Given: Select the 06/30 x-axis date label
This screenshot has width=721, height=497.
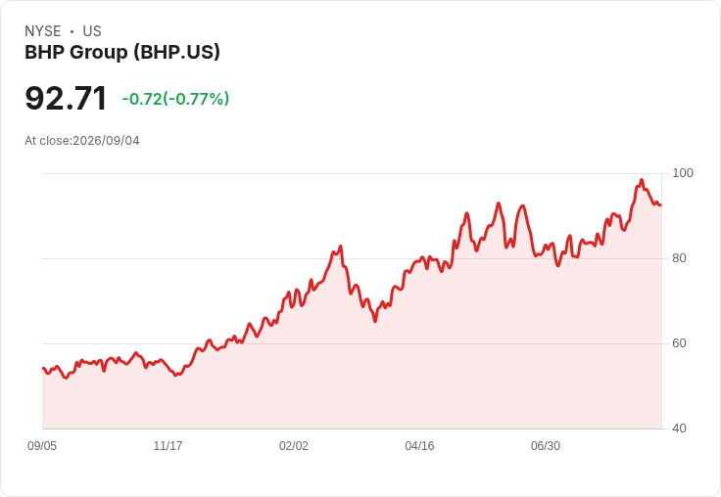Looking at the screenshot, I should 546,446.
